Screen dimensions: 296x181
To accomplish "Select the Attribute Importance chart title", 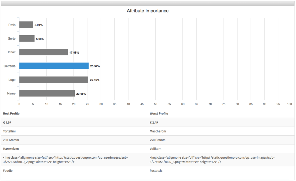I will (148, 11).
